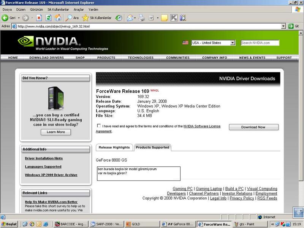Viewport: 304px width, 228px height.
Task: Click the Başlat start button
Action: pos(9,224)
